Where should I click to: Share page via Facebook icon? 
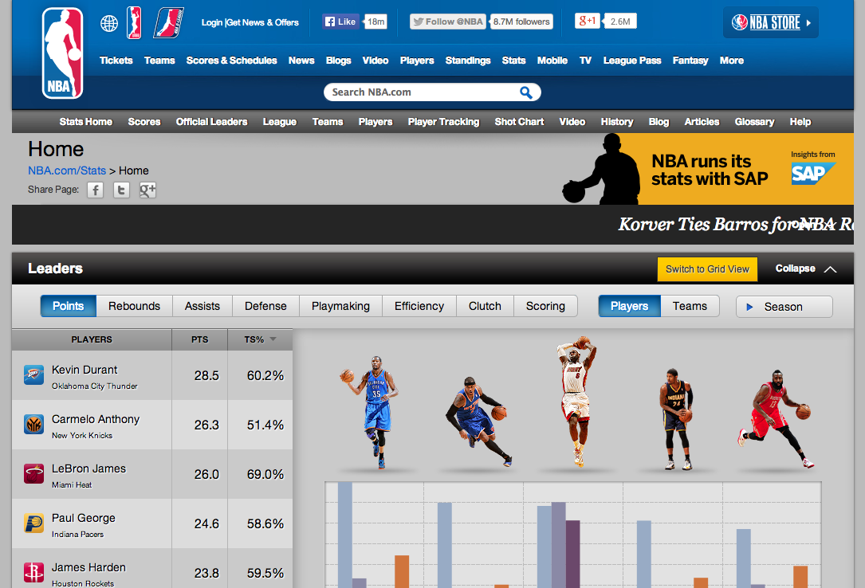click(x=96, y=190)
